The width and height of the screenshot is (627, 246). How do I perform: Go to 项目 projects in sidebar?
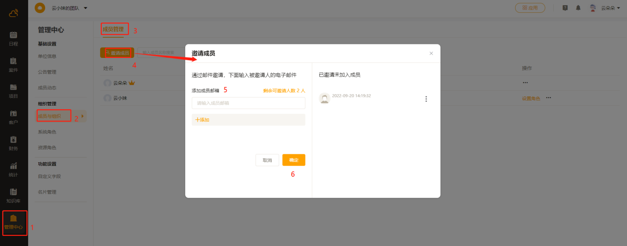coord(13,91)
